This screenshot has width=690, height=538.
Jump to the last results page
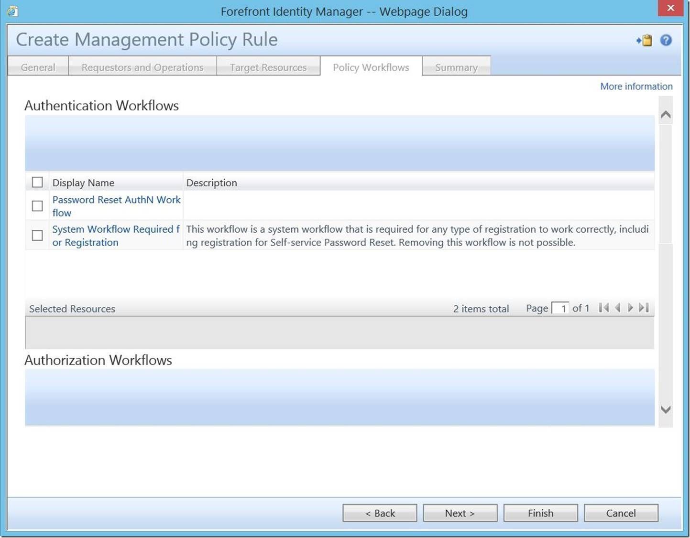point(644,308)
